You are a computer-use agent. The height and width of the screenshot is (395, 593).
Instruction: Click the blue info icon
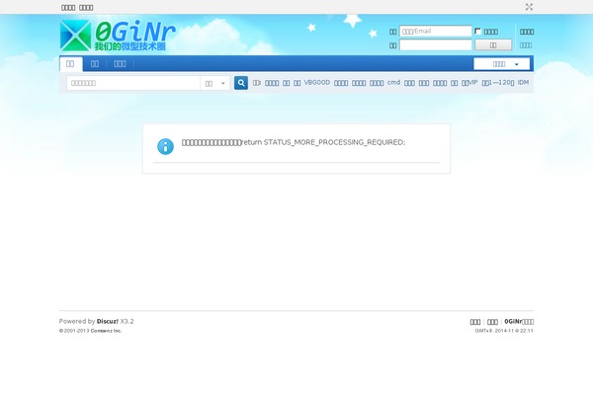[x=165, y=146]
